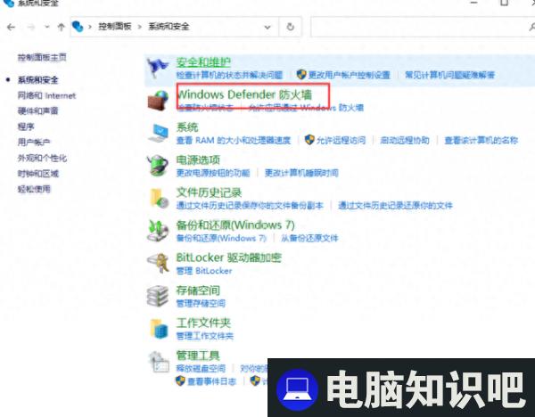Open the 管理工具 heading

tap(198, 356)
